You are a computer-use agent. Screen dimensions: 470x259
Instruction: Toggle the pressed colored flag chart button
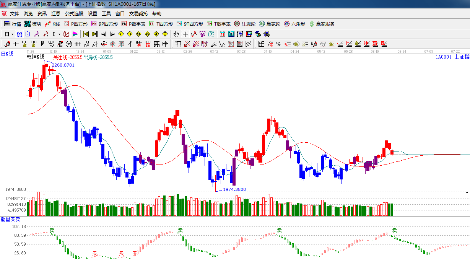tap(75, 34)
